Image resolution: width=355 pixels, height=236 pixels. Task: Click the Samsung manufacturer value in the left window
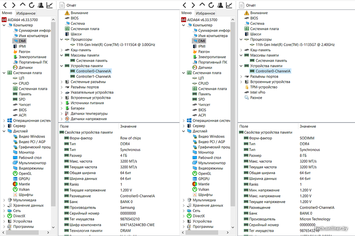point(127,208)
